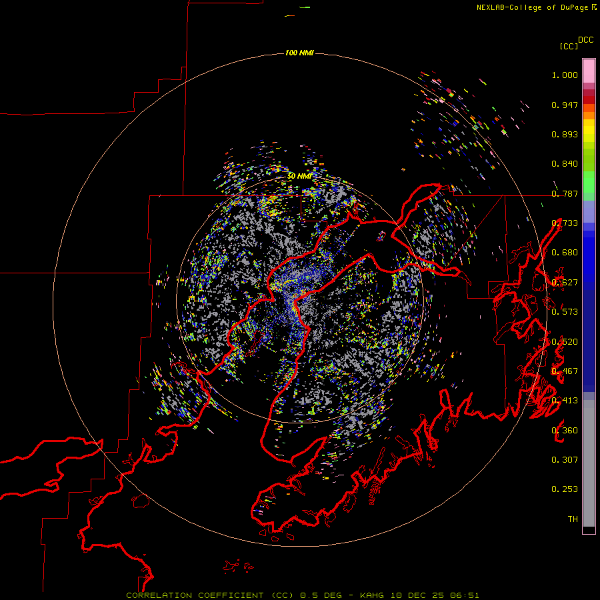Pick the pink segment of the color bar

coord(589,71)
